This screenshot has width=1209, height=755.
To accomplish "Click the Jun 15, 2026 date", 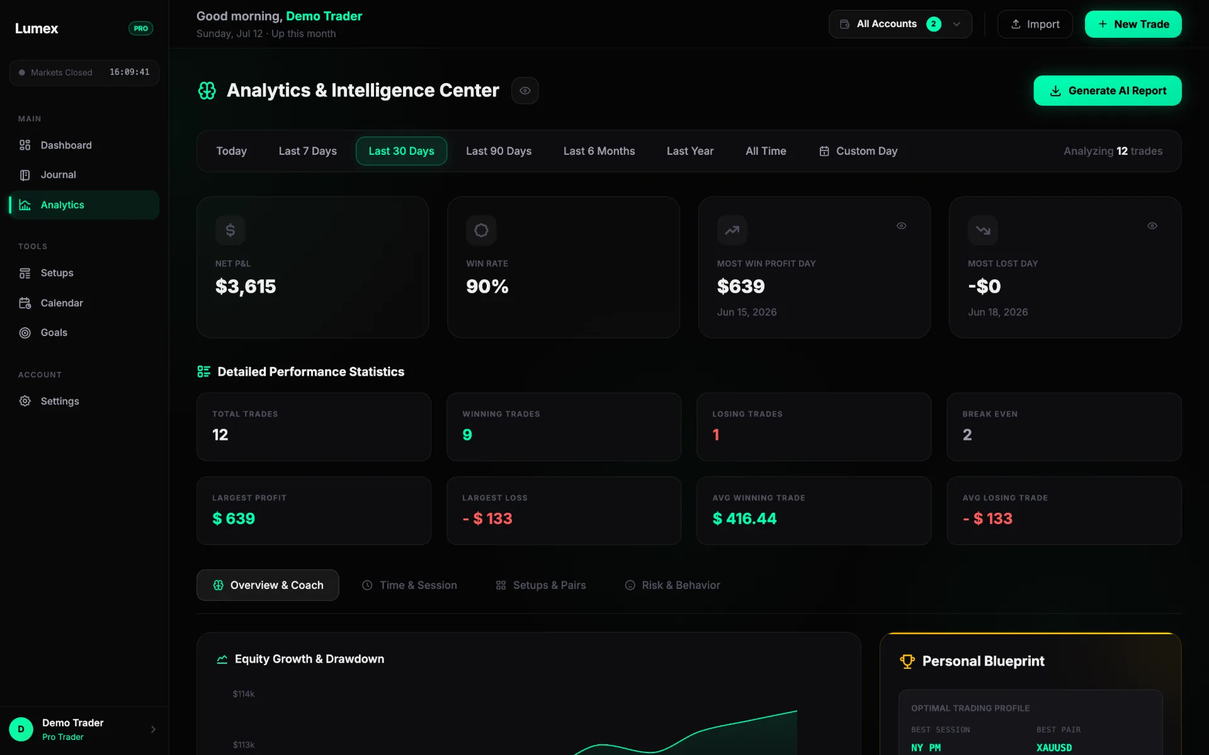I will (x=747, y=312).
